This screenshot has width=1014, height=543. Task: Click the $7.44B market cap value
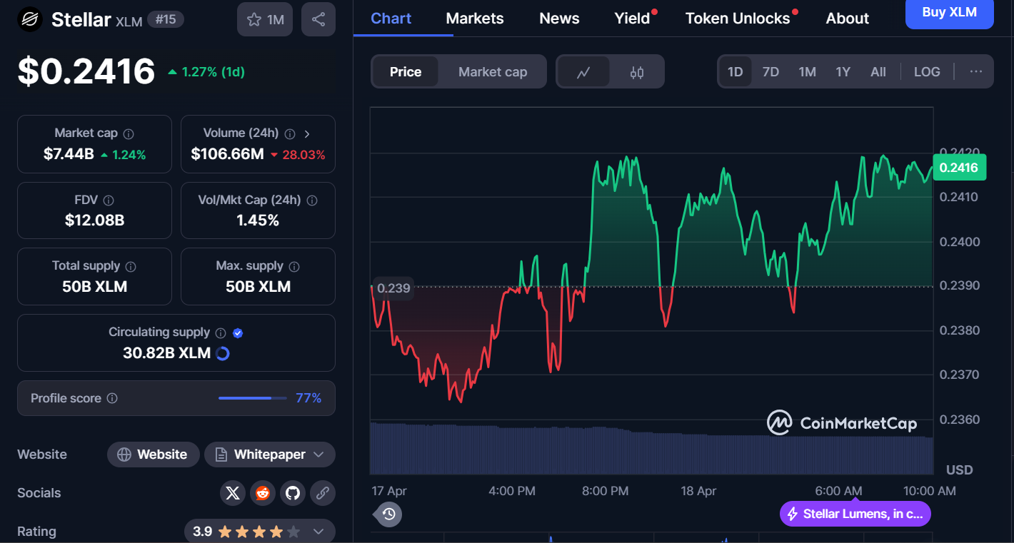[69, 154]
